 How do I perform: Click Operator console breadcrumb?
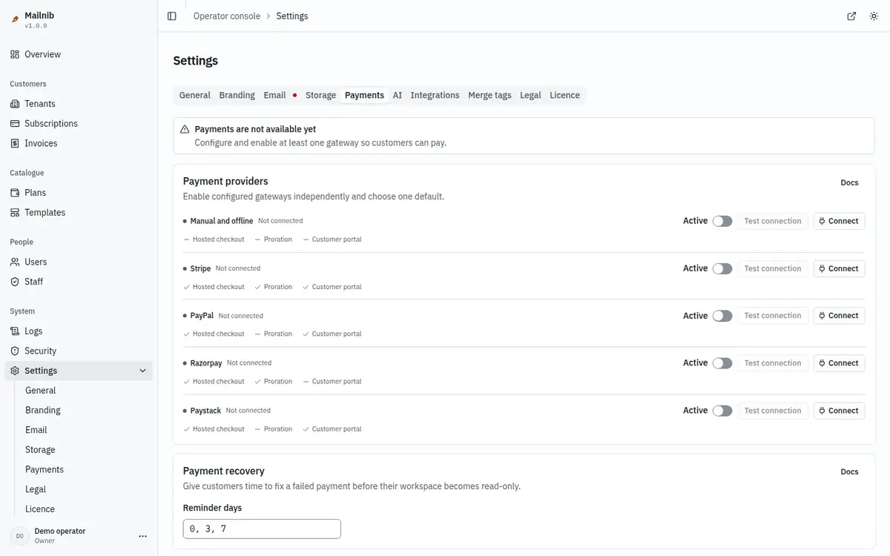tap(227, 16)
